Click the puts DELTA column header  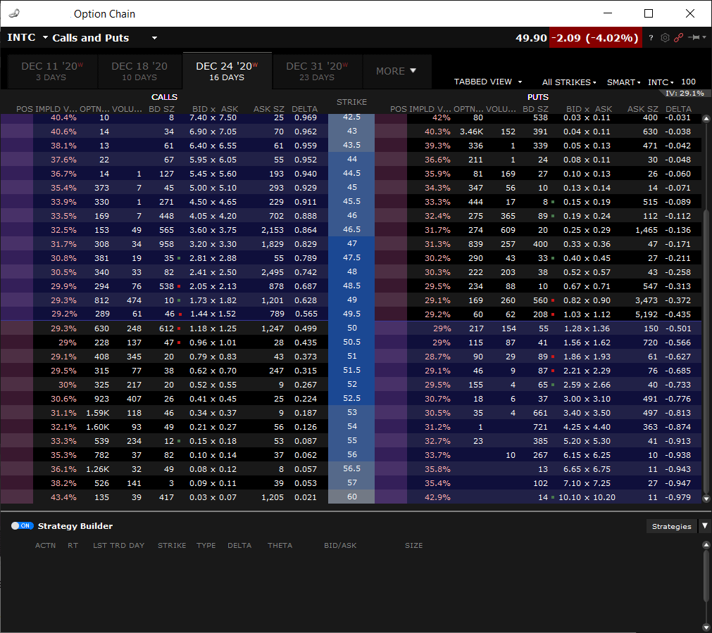click(678, 109)
